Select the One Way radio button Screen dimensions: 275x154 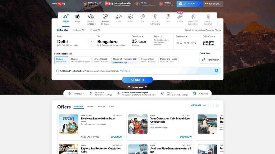click(58, 30)
